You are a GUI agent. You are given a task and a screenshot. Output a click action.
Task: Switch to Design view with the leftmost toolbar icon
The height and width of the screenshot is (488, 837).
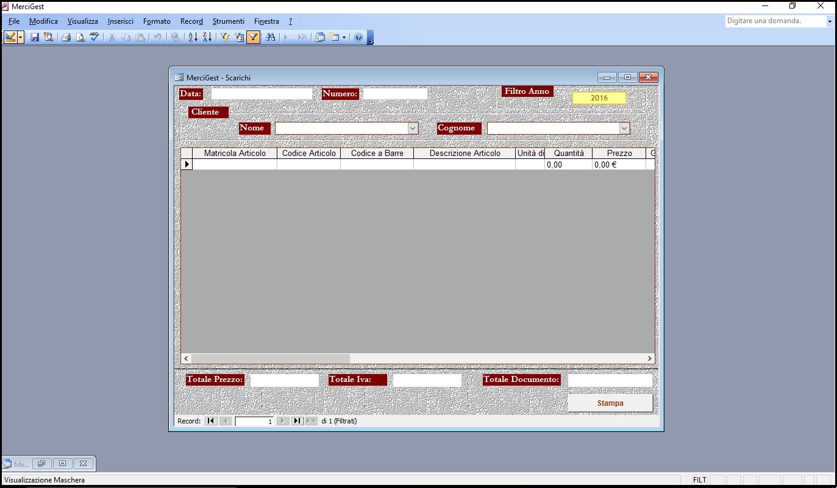pos(10,37)
